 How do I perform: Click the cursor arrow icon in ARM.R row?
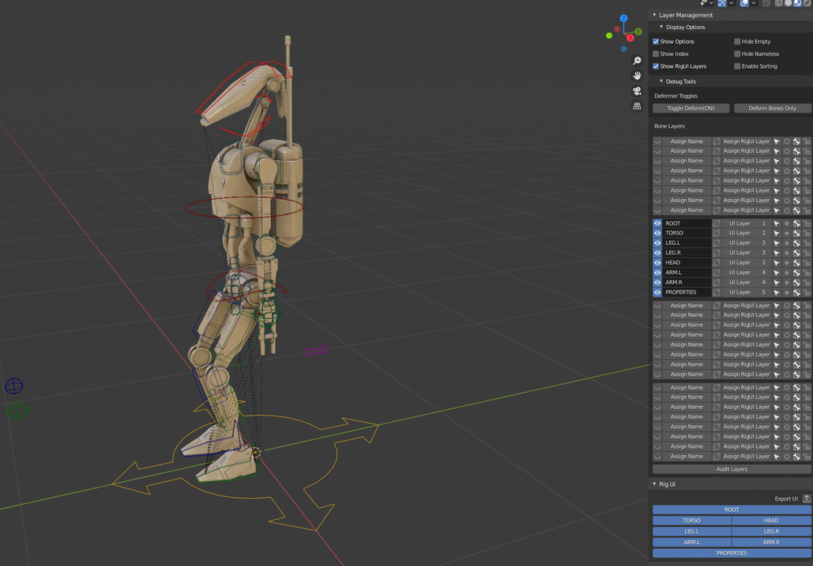click(x=776, y=282)
